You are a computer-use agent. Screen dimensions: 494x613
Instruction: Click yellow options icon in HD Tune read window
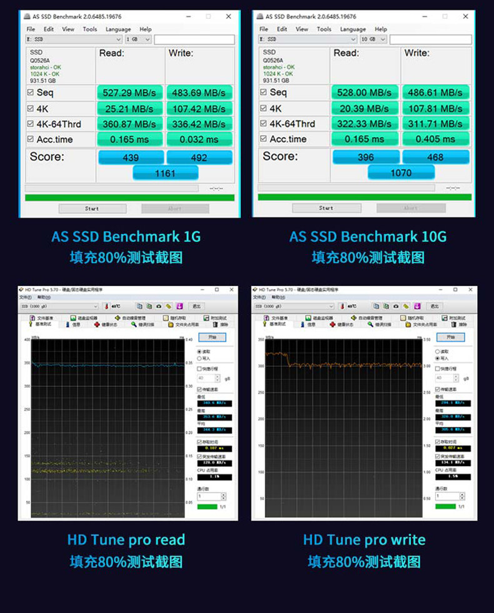point(169,306)
